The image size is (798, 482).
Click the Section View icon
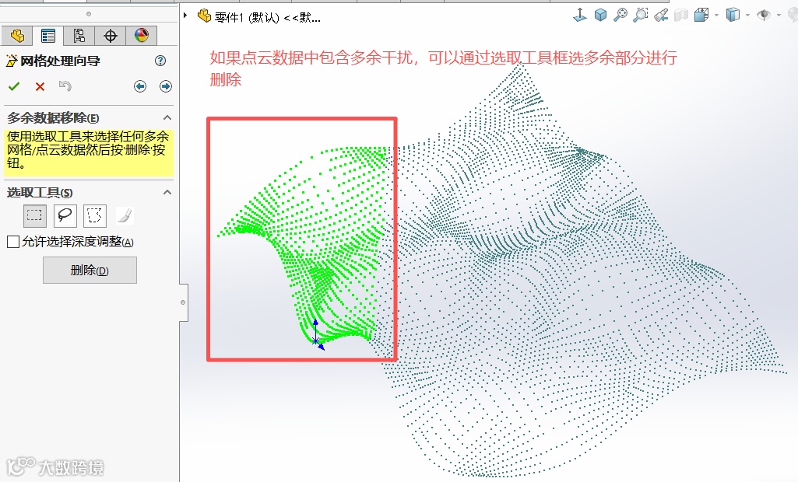coord(681,16)
